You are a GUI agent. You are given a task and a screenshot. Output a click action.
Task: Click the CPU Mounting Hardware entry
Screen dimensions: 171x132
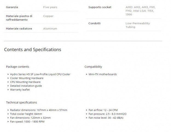[25, 82]
